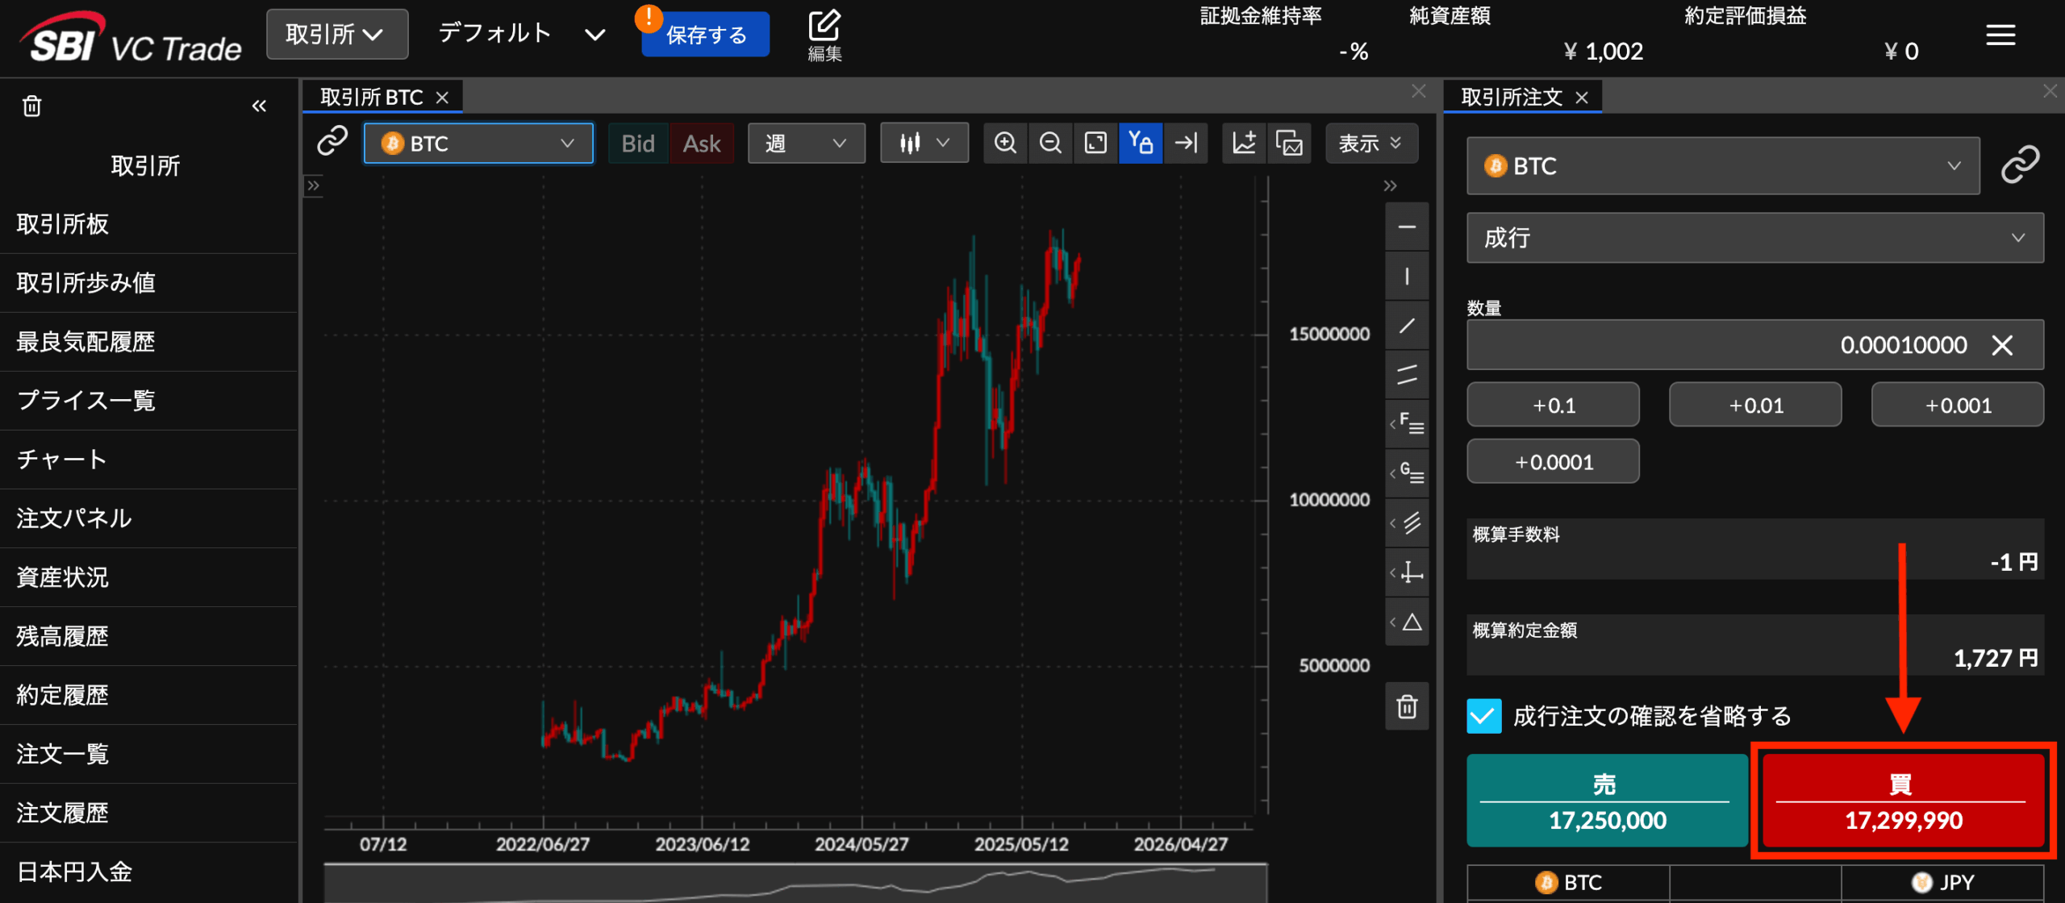Click the hamburger menu icon
2065x903 pixels.
coord(2000,35)
